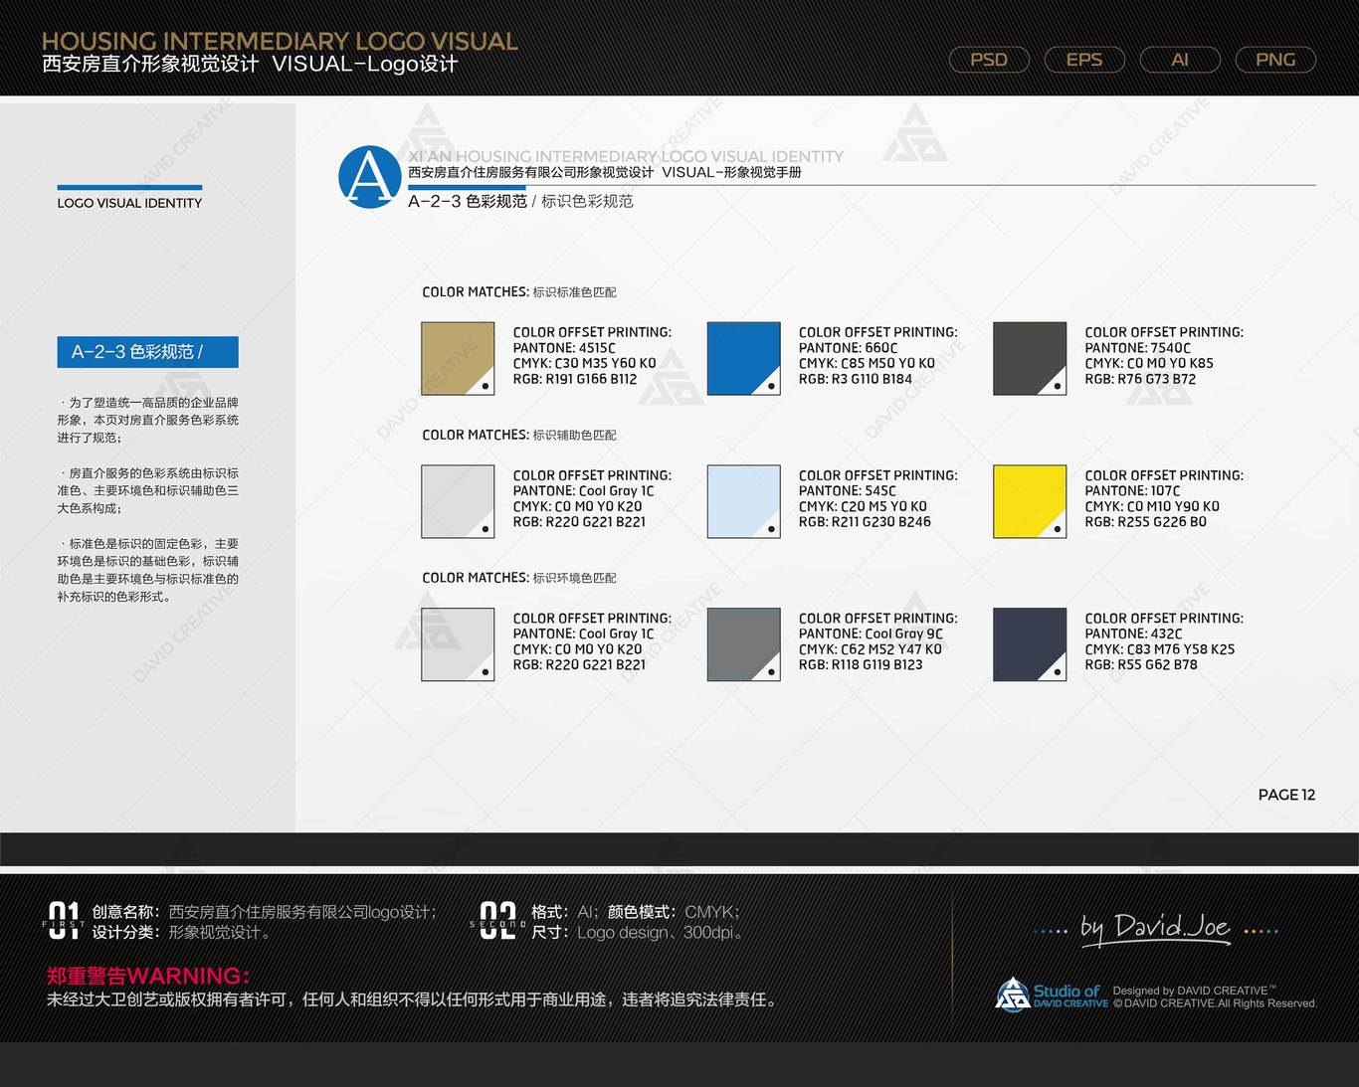Click the heading 标识环境色匹配
1359x1087 pixels.
[x=574, y=578]
